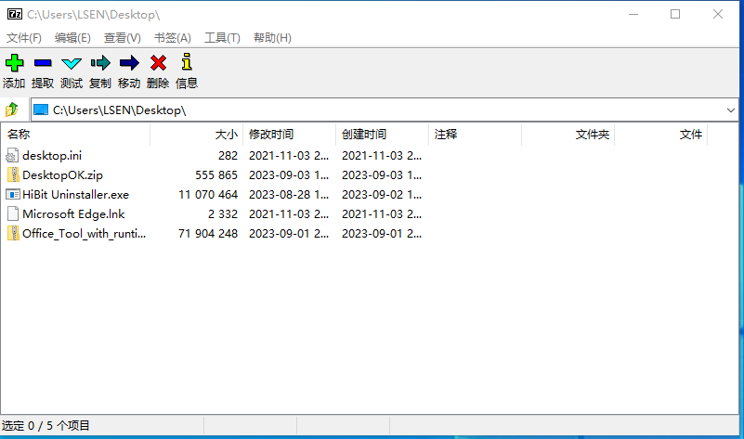Select the Office_Tool_with_runti... file name
This screenshot has width=744, height=439.
[x=84, y=233]
